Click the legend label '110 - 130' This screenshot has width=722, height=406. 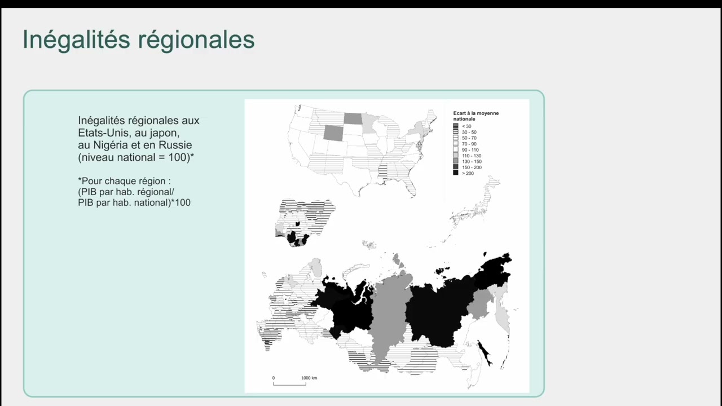click(x=472, y=156)
